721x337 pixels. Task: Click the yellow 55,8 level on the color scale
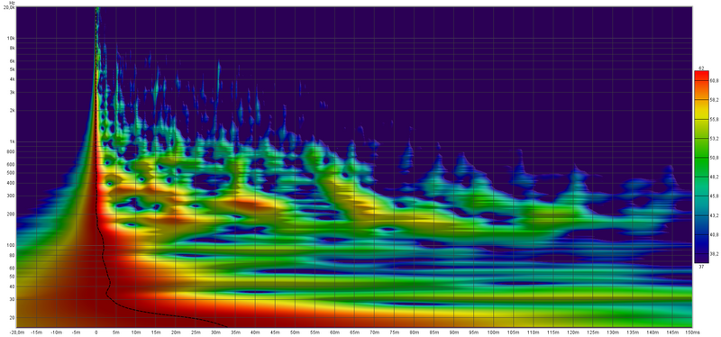[x=701, y=119]
